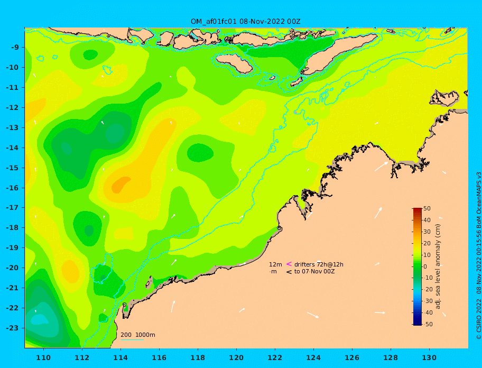Click the map title 'OM_af01fc01 08-Nov-2022 00Z'
Image resolution: width=482 pixels, height=368 pixels.
point(246,22)
